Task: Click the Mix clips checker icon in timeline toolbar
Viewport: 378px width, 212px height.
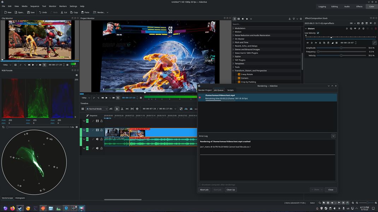Action: click(x=181, y=109)
